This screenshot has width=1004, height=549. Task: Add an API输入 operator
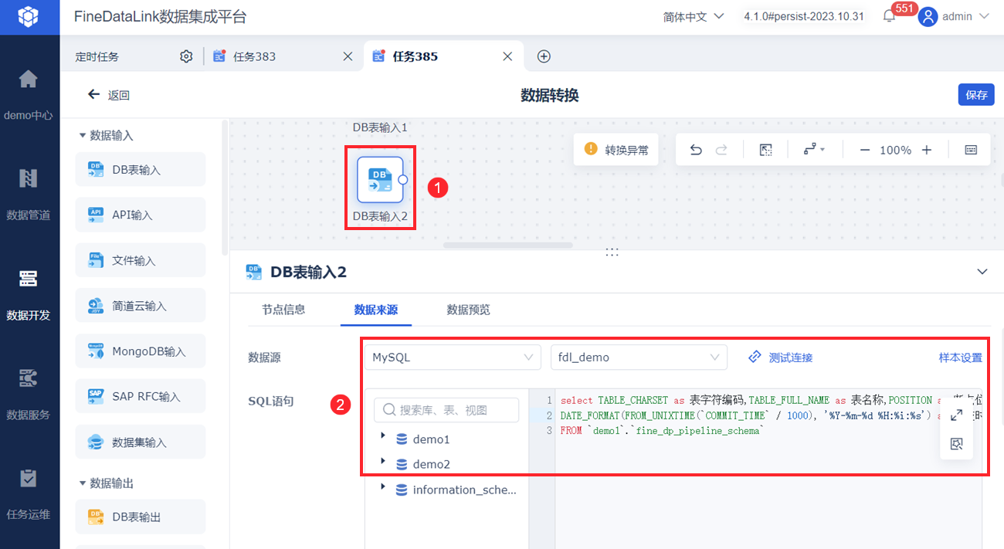click(141, 215)
